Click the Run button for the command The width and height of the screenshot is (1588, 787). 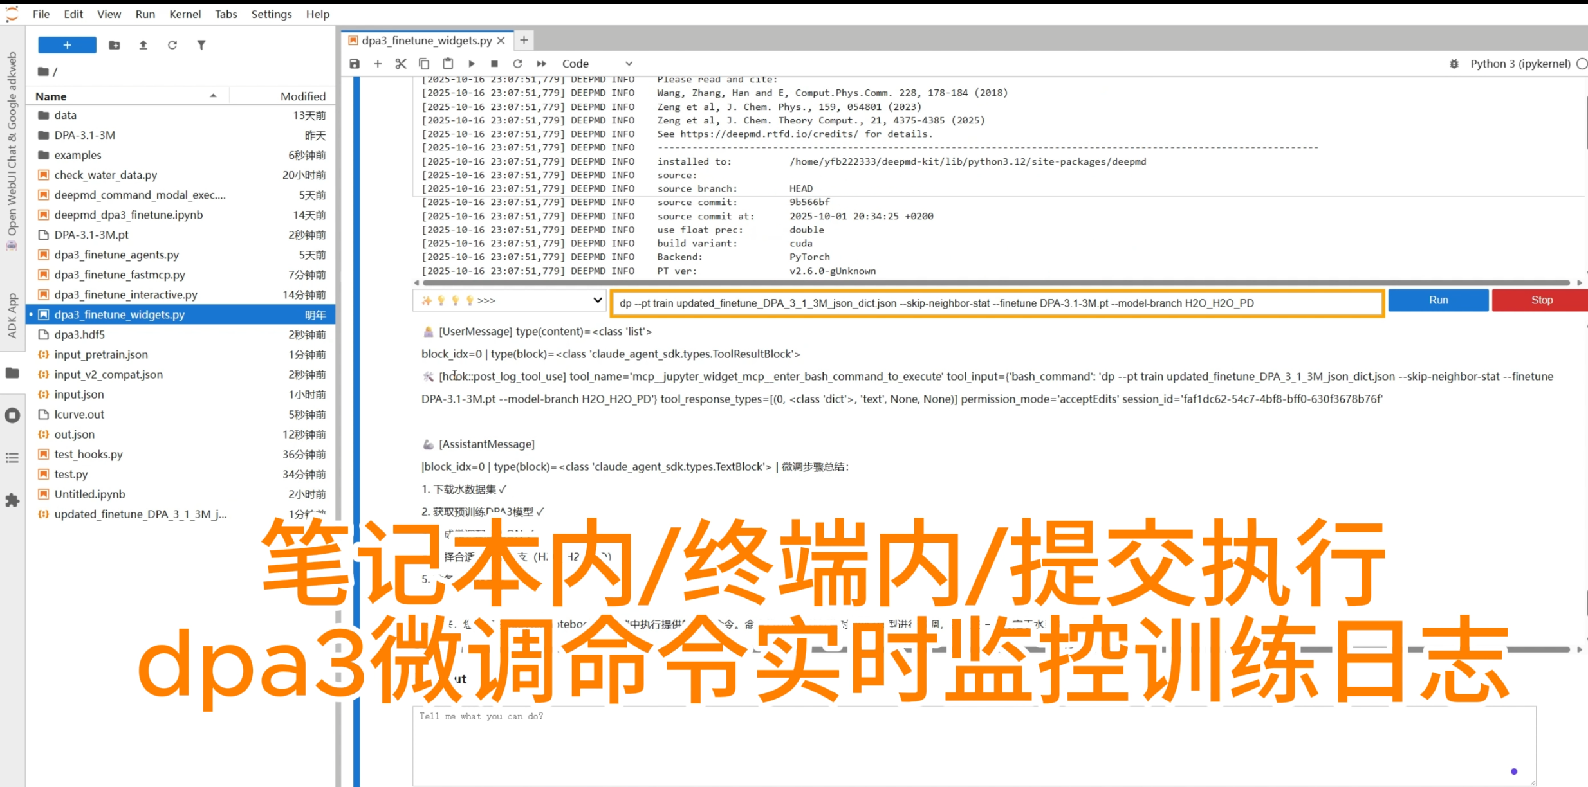coord(1437,300)
